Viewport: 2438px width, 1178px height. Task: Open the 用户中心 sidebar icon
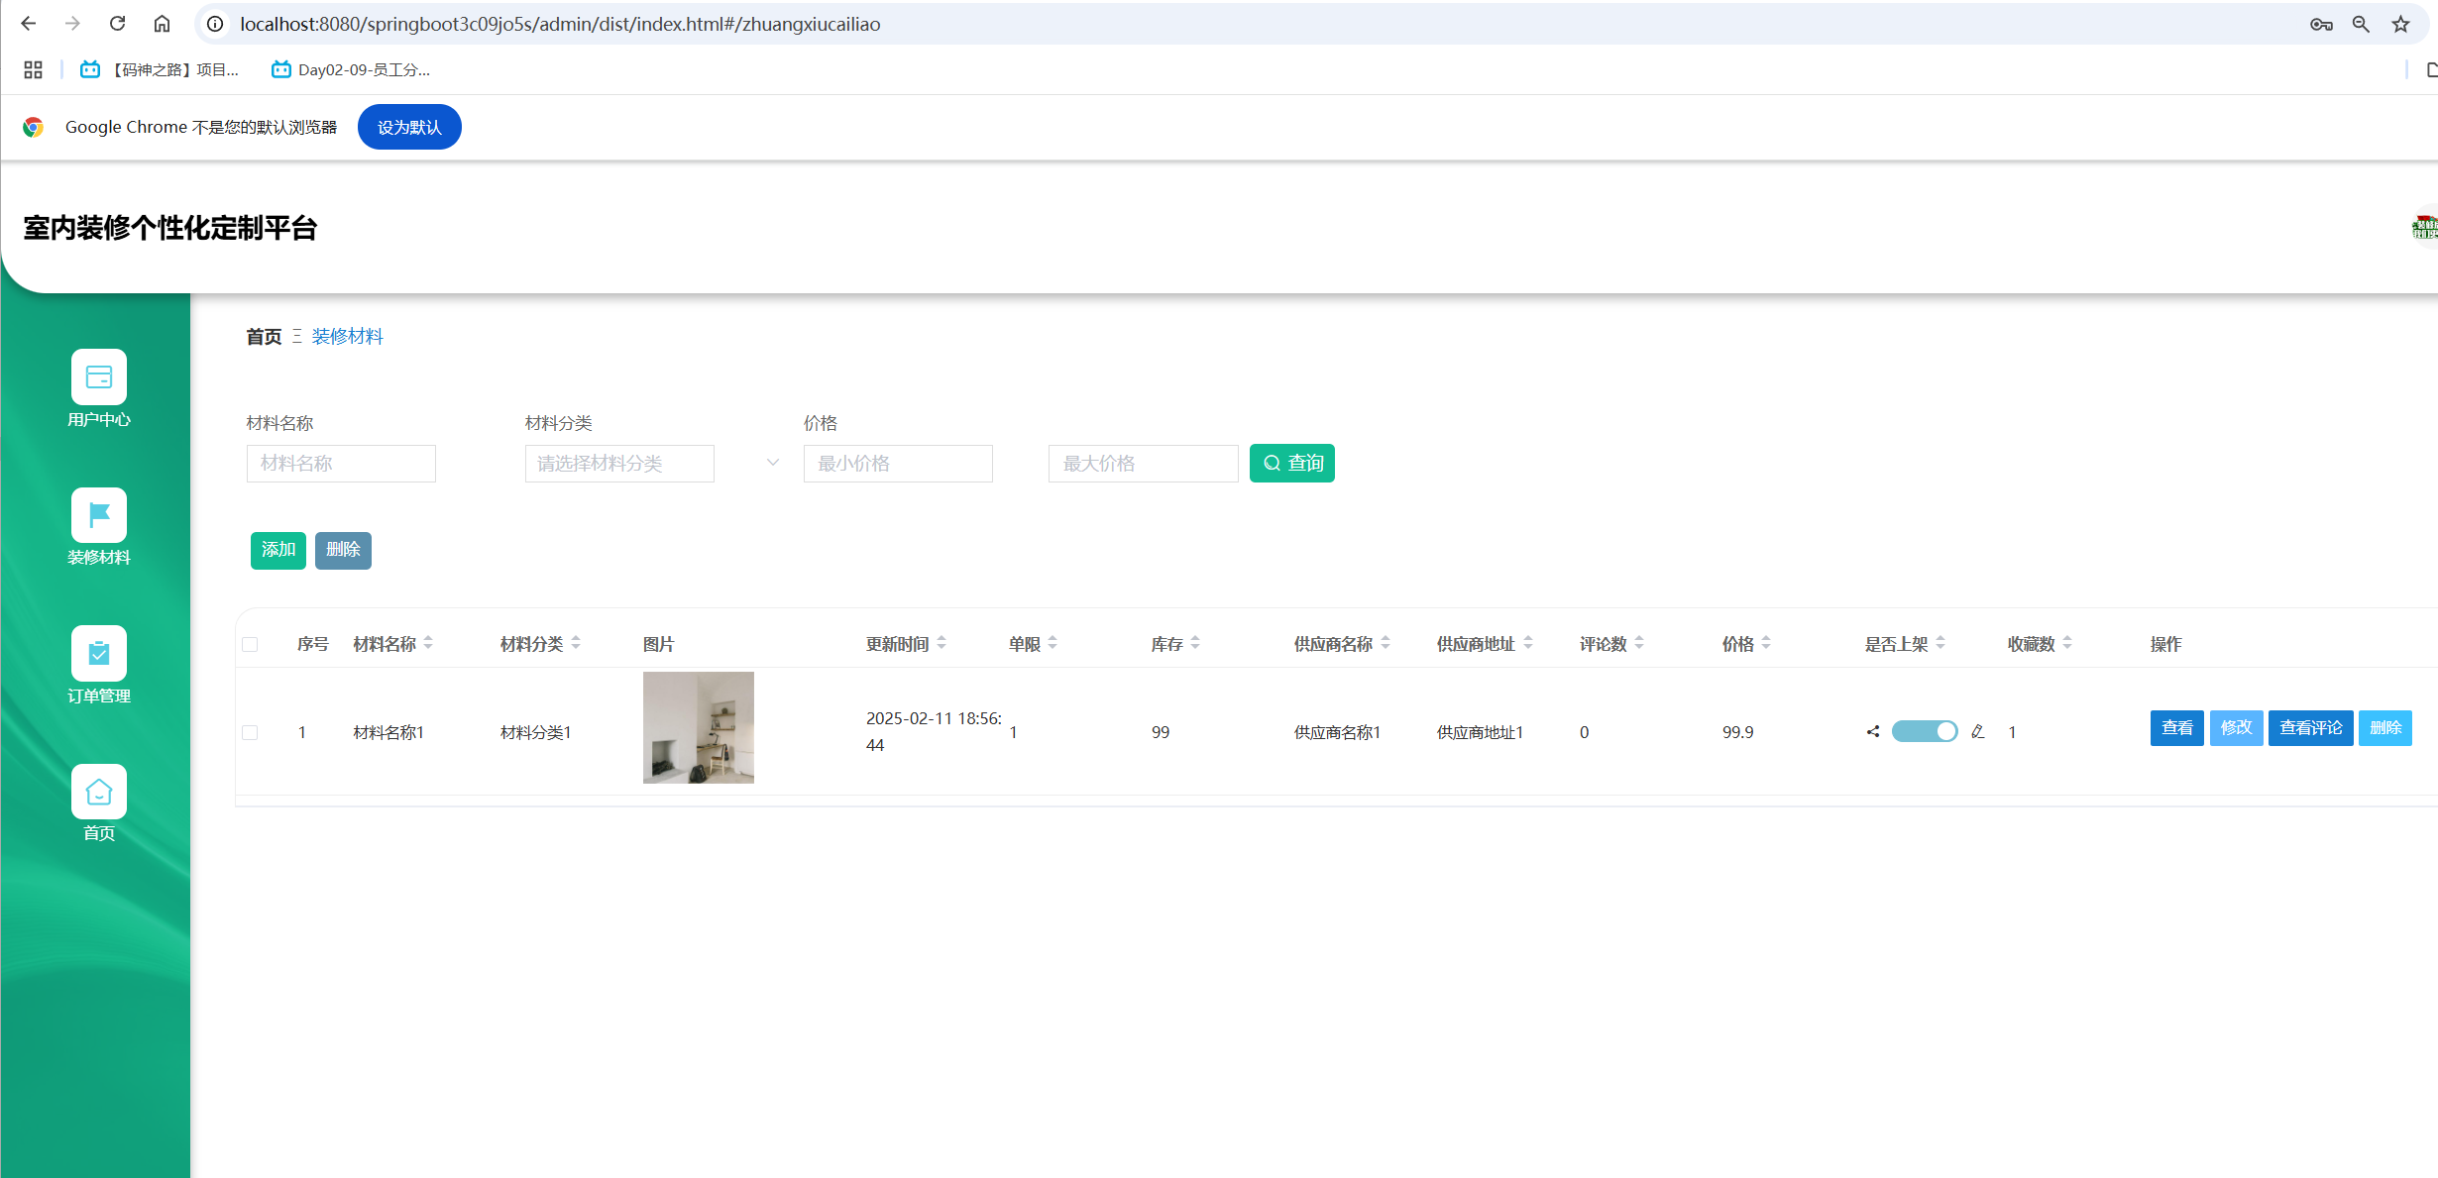[x=99, y=377]
